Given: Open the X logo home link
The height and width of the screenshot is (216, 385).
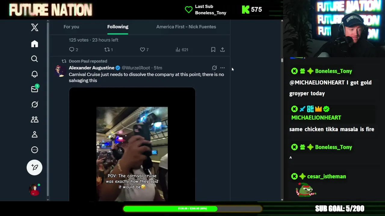Looking at the screenshot, I should point(35,27).
